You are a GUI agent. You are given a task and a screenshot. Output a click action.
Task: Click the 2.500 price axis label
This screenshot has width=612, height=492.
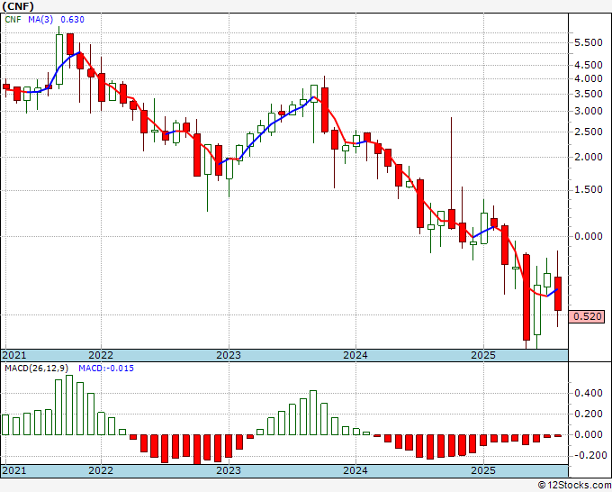589,132
